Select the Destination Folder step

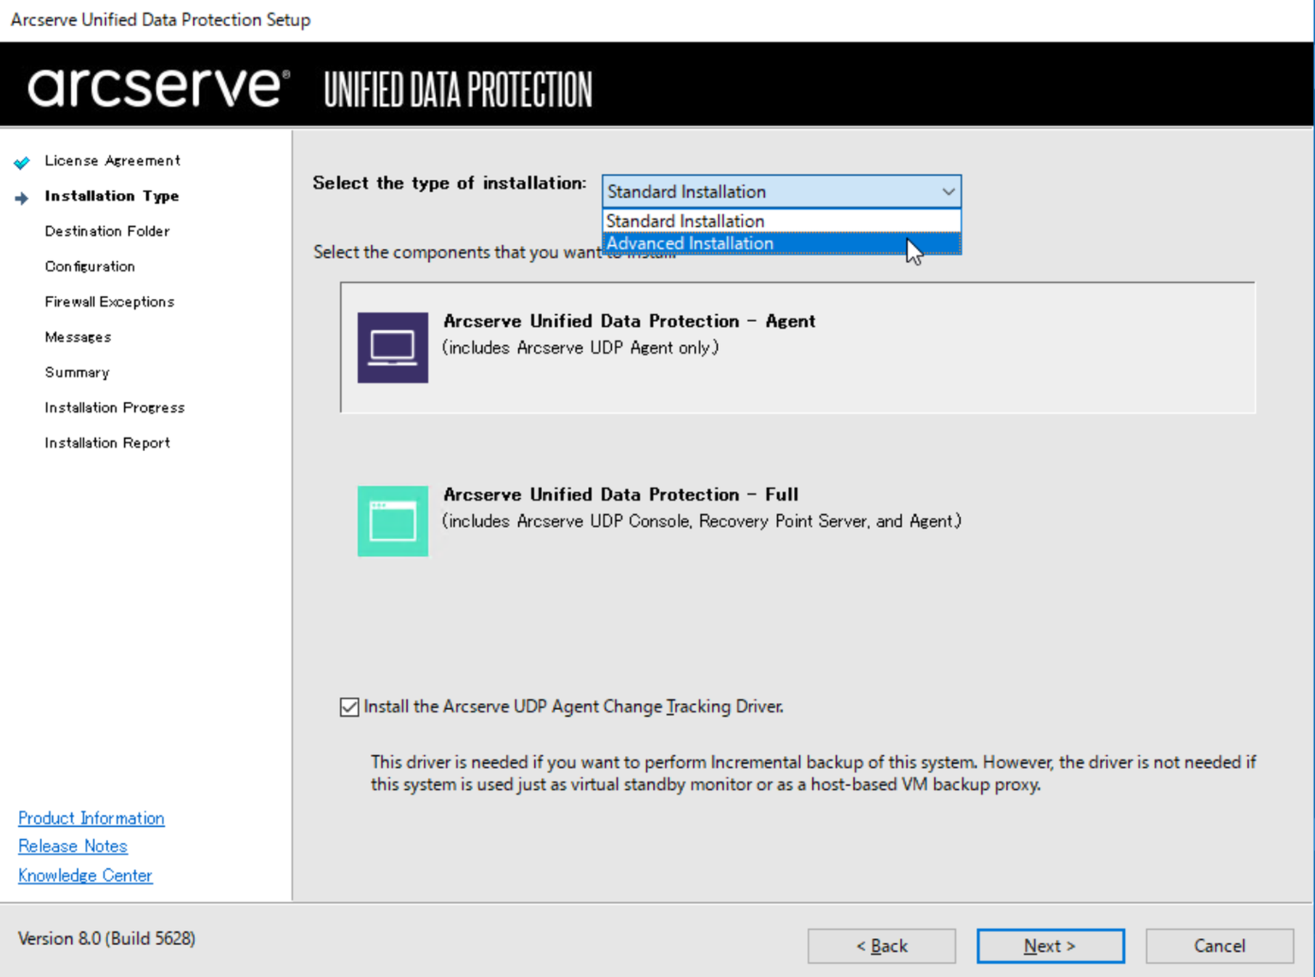(107, 231)
